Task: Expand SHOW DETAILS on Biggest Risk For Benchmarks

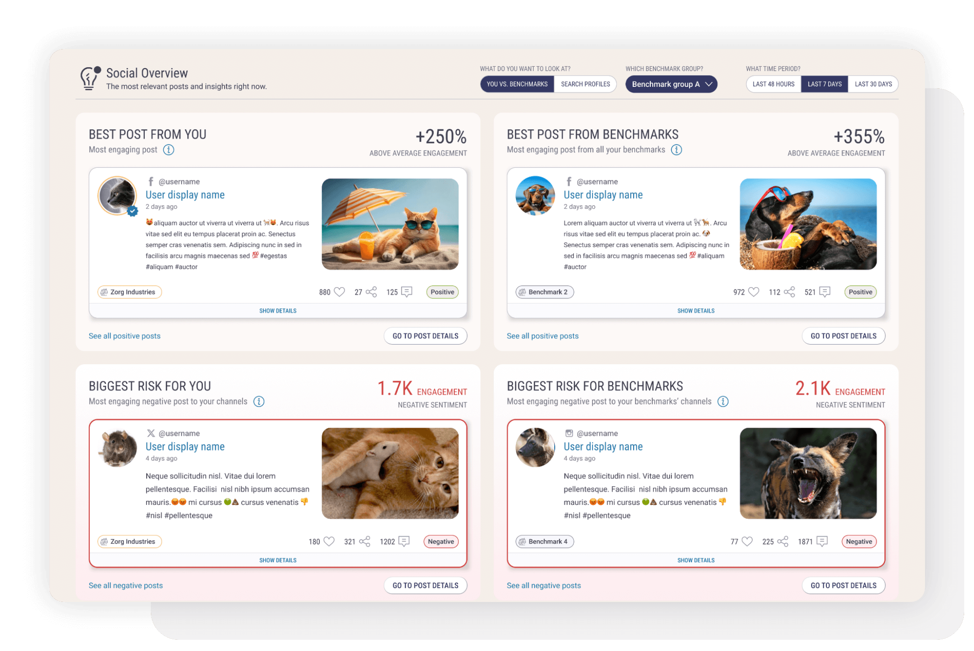Action: pos(696,560)
